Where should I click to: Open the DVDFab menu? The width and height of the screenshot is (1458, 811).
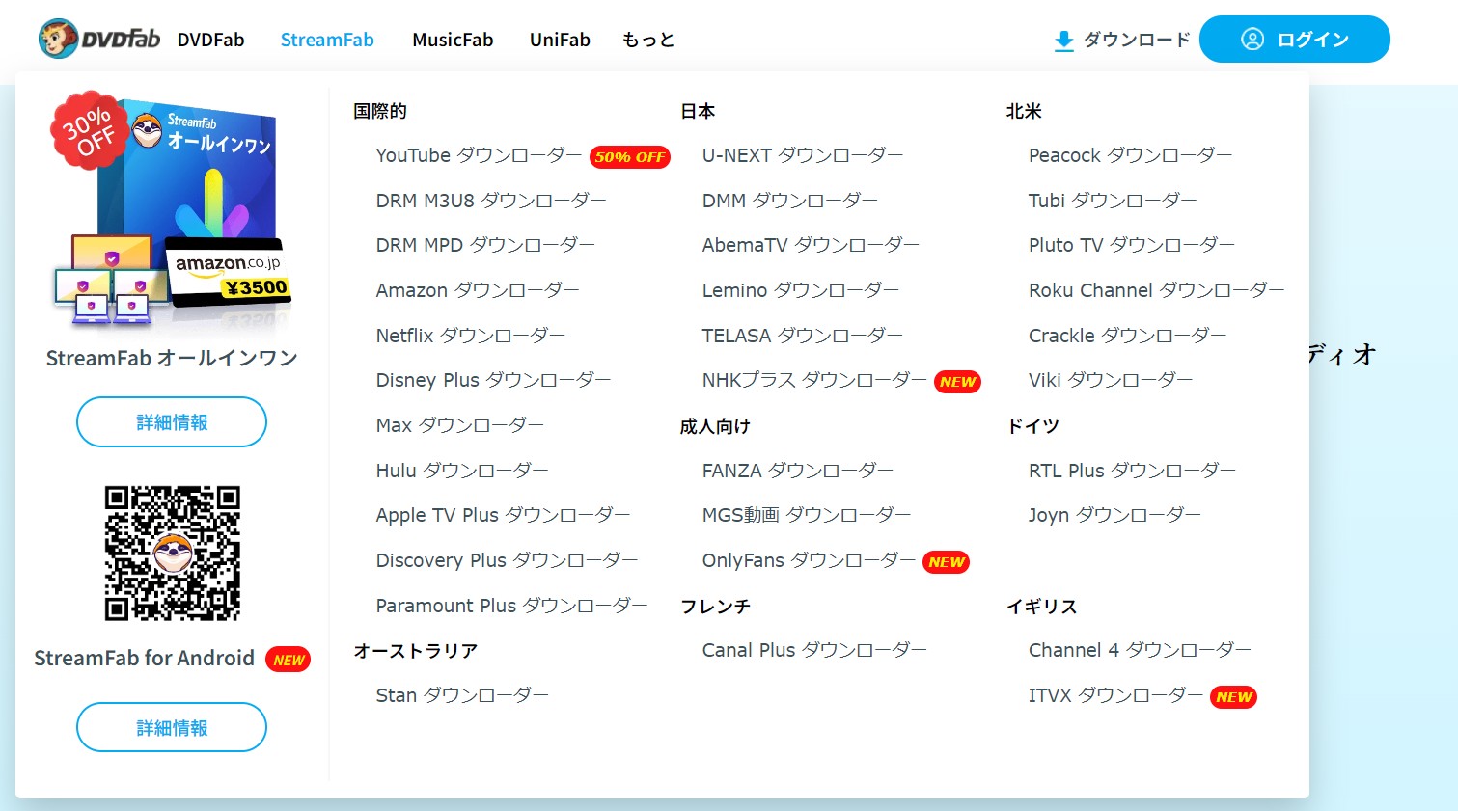[x=210, y=40]
